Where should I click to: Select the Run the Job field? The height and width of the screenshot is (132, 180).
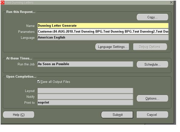[85, 64]
